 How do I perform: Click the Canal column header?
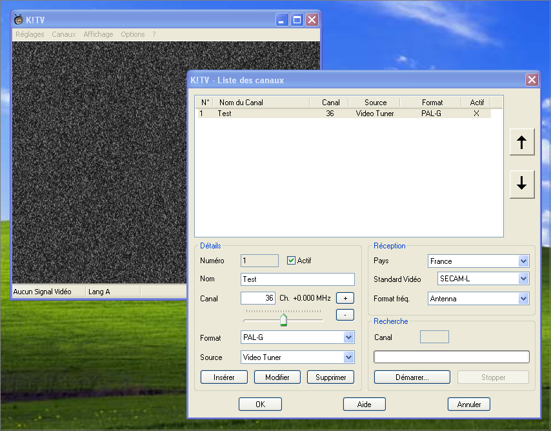coord(329,103)
